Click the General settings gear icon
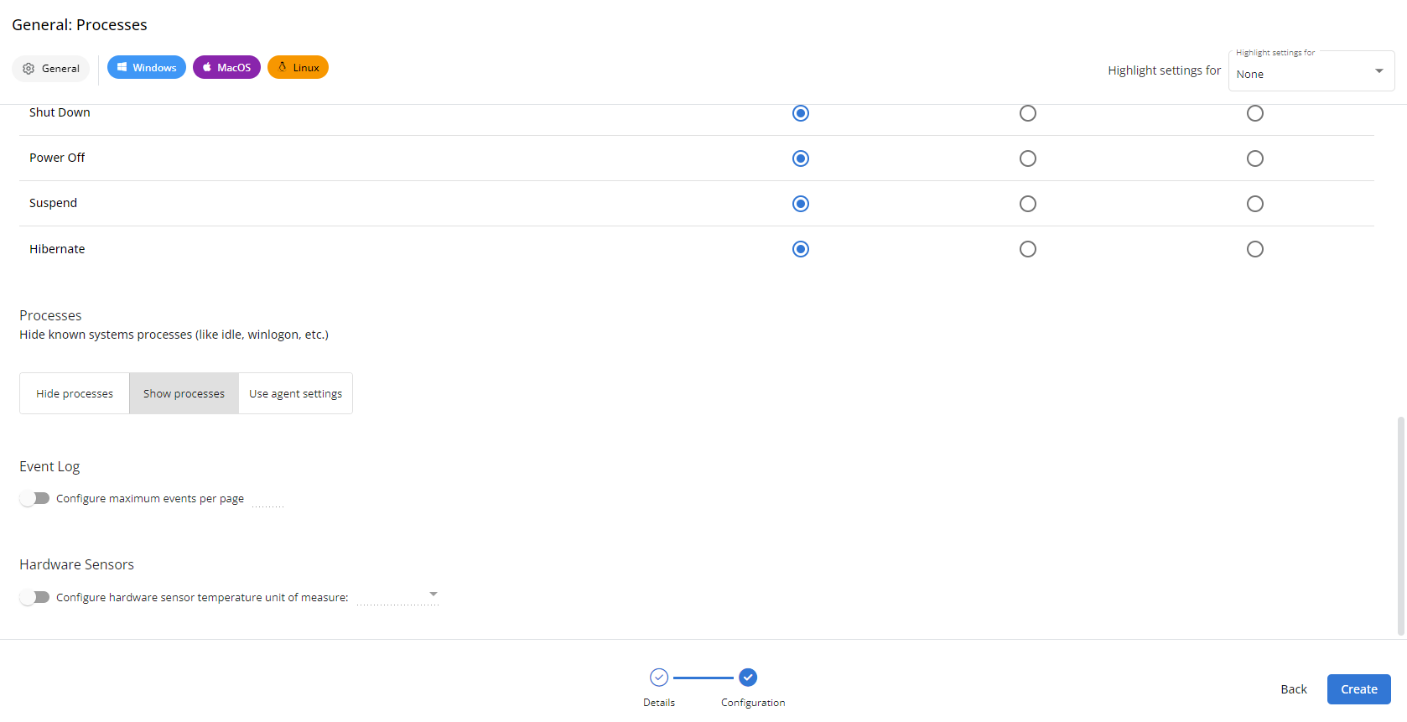 (28, 68)
